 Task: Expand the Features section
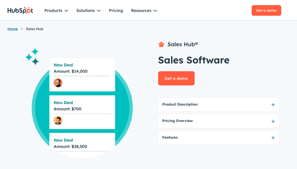[x=218, y=138]
